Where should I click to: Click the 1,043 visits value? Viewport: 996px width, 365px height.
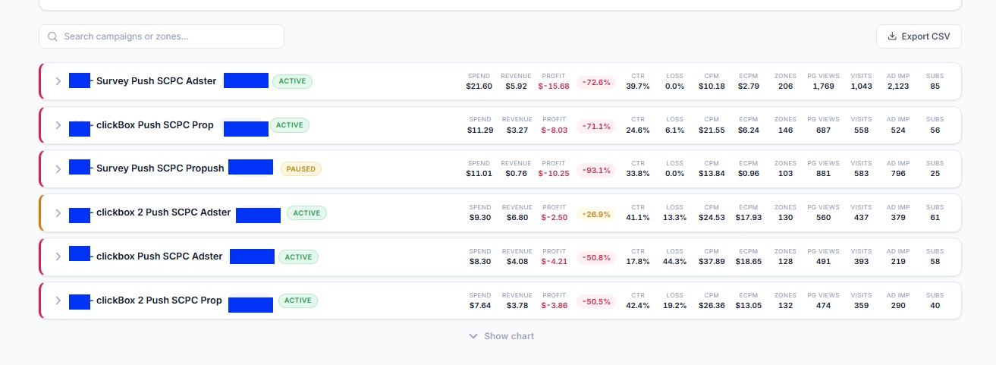[861, 87]
